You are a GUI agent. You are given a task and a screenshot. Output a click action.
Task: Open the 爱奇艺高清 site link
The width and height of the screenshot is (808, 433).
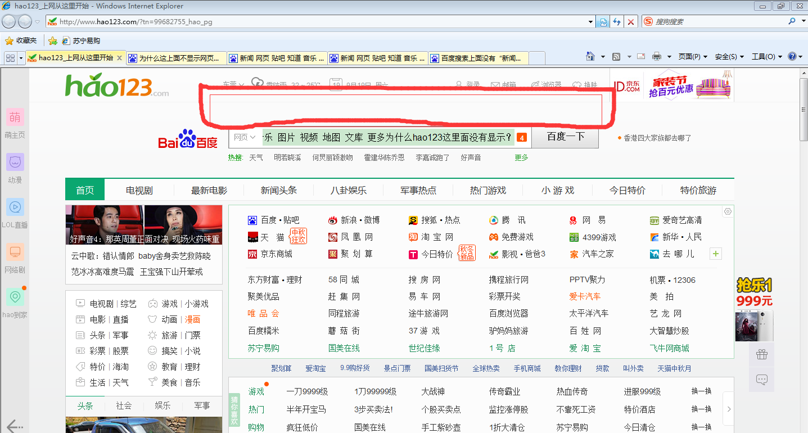click(676, 220)
